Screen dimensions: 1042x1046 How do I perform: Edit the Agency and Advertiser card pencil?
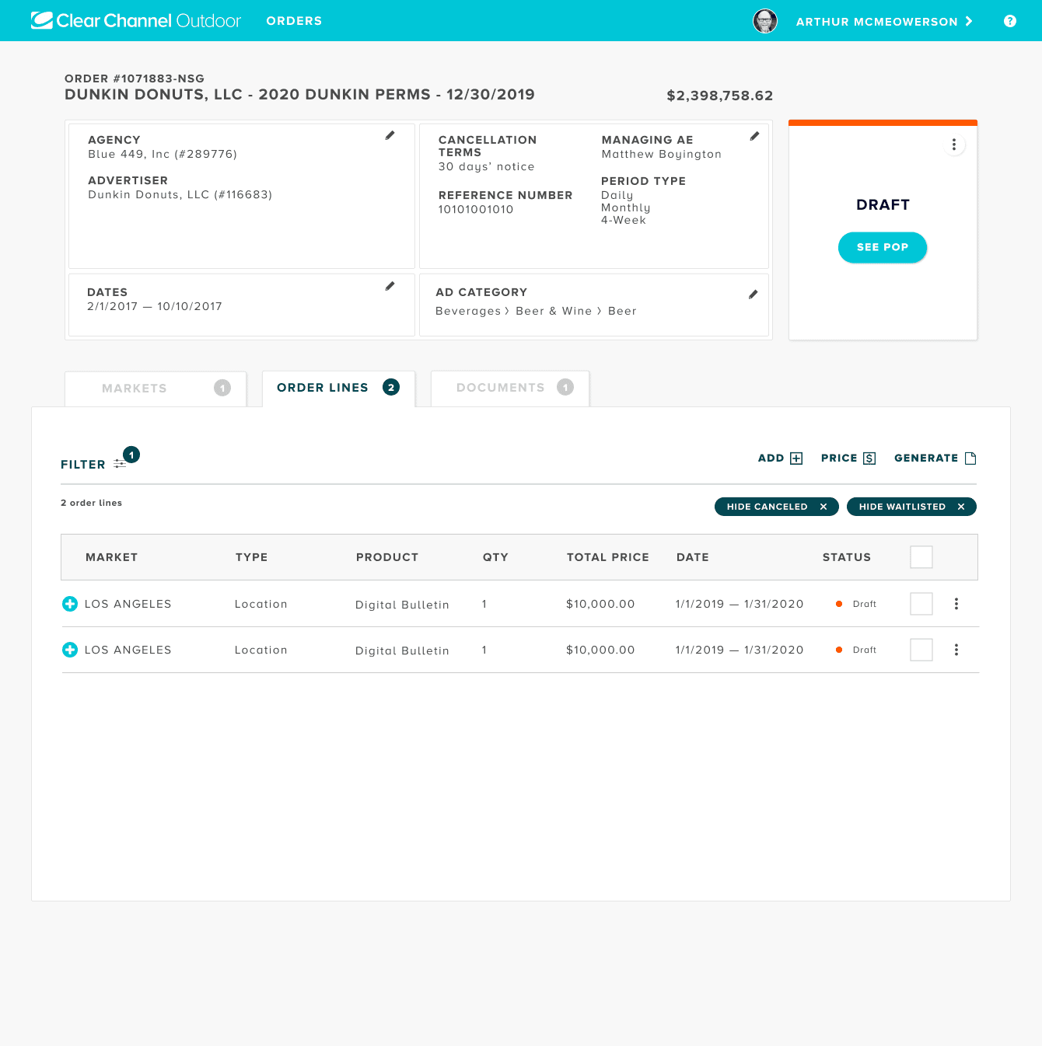click(x=390, y=135)
